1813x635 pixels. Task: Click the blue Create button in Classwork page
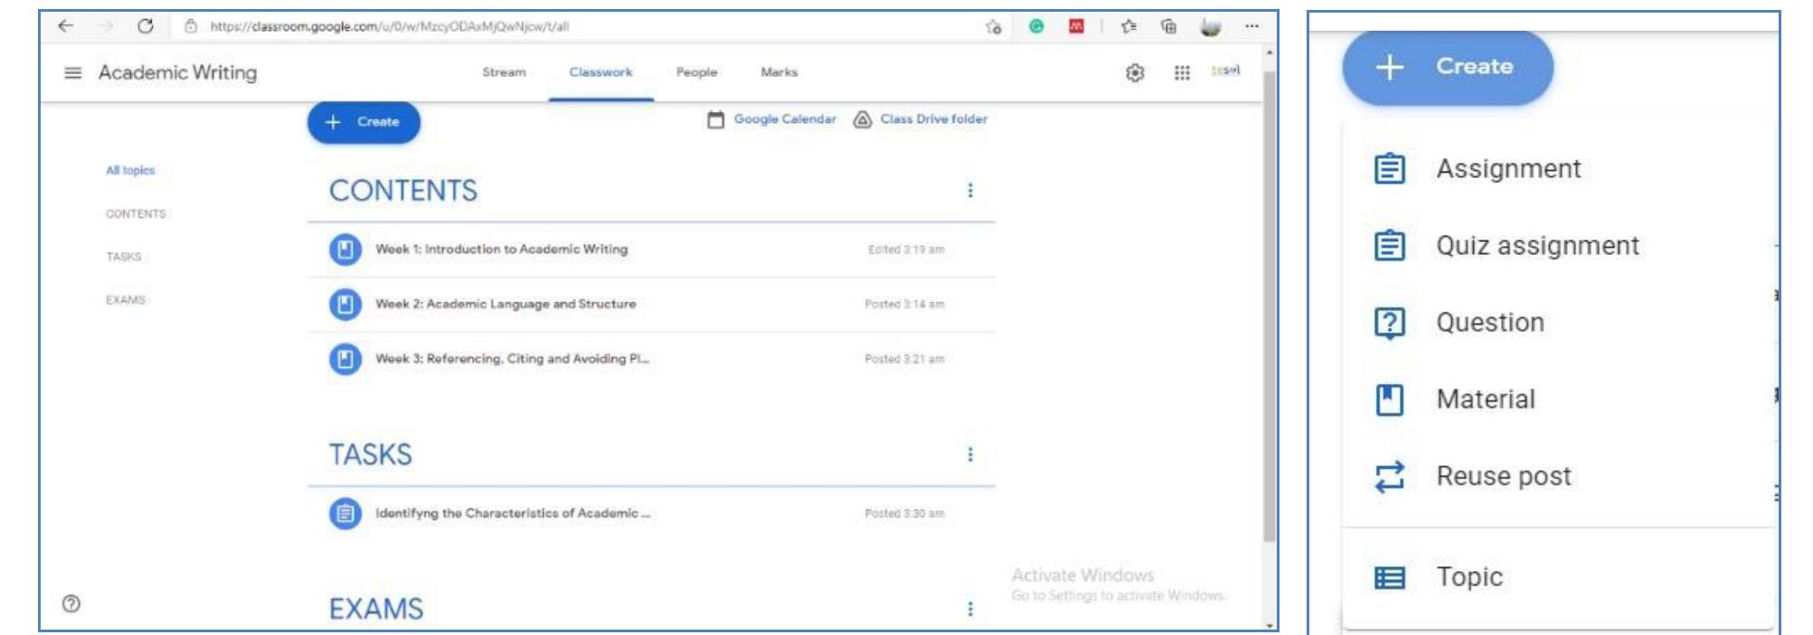click(x=364, y=122)
